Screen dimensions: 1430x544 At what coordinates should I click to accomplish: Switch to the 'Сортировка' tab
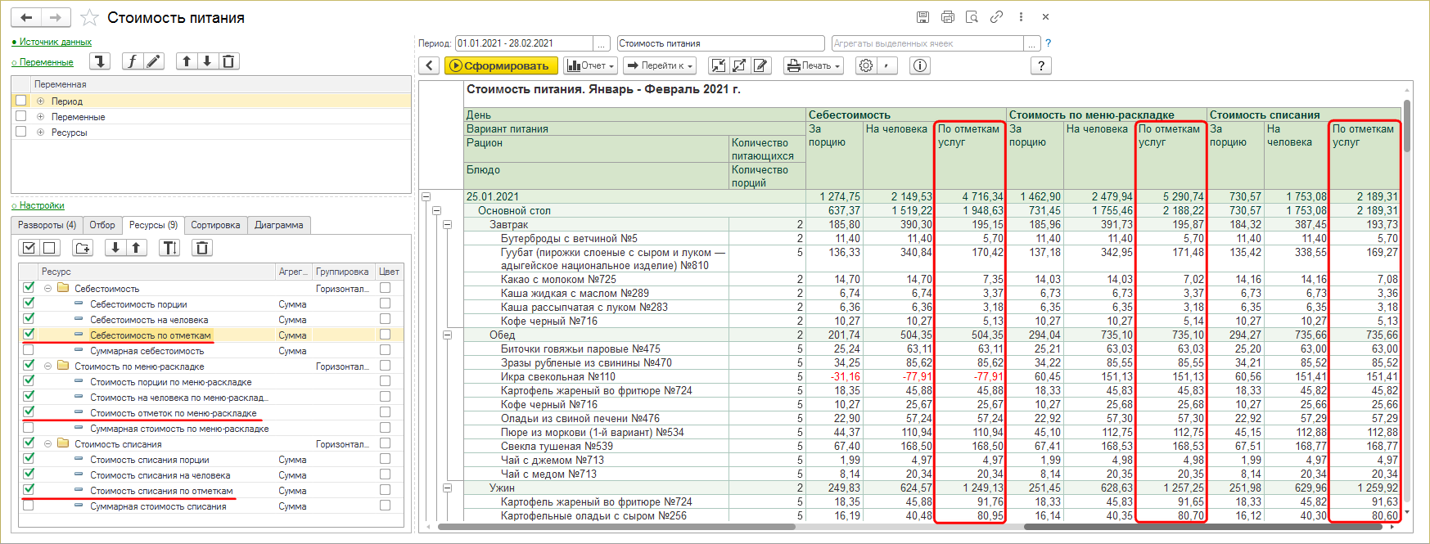[215, 225]
